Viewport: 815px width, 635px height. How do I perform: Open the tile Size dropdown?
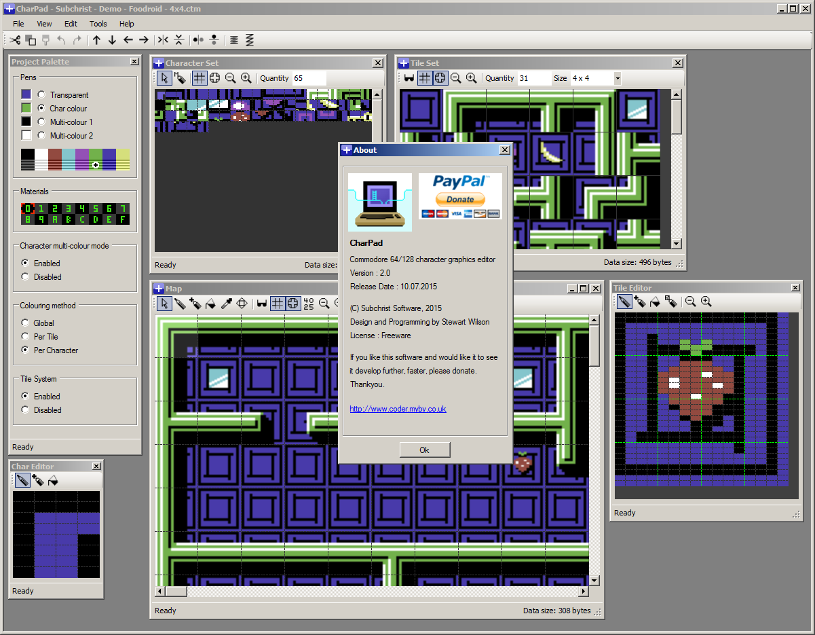tap(617, 78)
